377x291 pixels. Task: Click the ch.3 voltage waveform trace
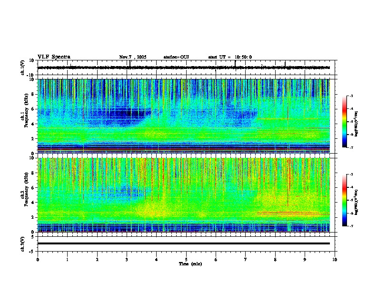(x=184, y=243)
